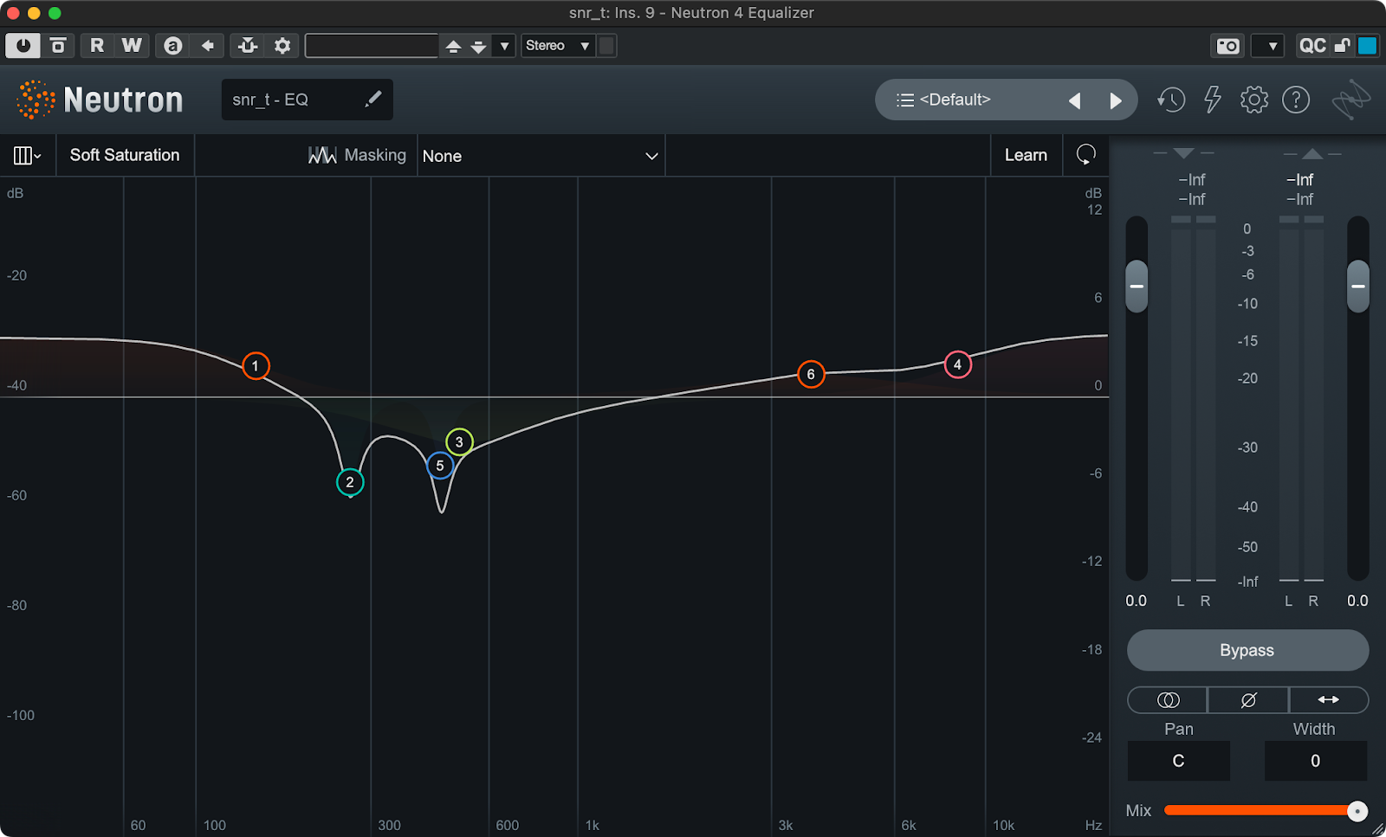Select EQ band node 4
Viewport: 1386px width, 837px height.
(957, 364)
